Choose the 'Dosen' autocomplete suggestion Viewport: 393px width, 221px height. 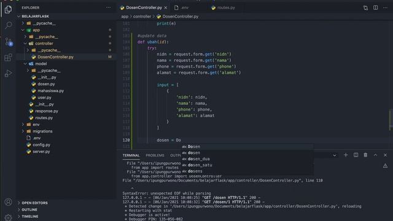click(x=247, y=147)
